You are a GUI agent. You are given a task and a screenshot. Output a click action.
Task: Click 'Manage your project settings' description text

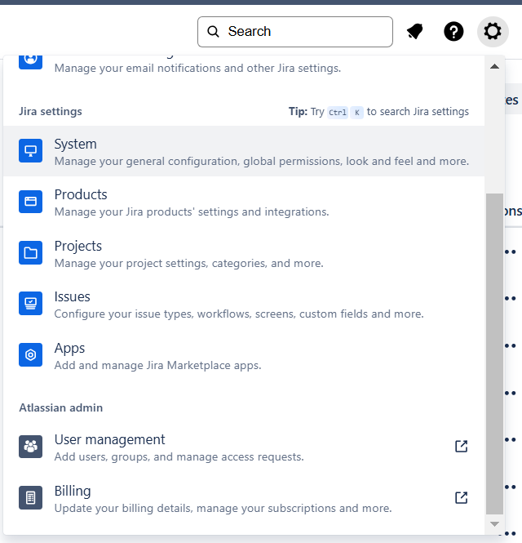(189, 264)
